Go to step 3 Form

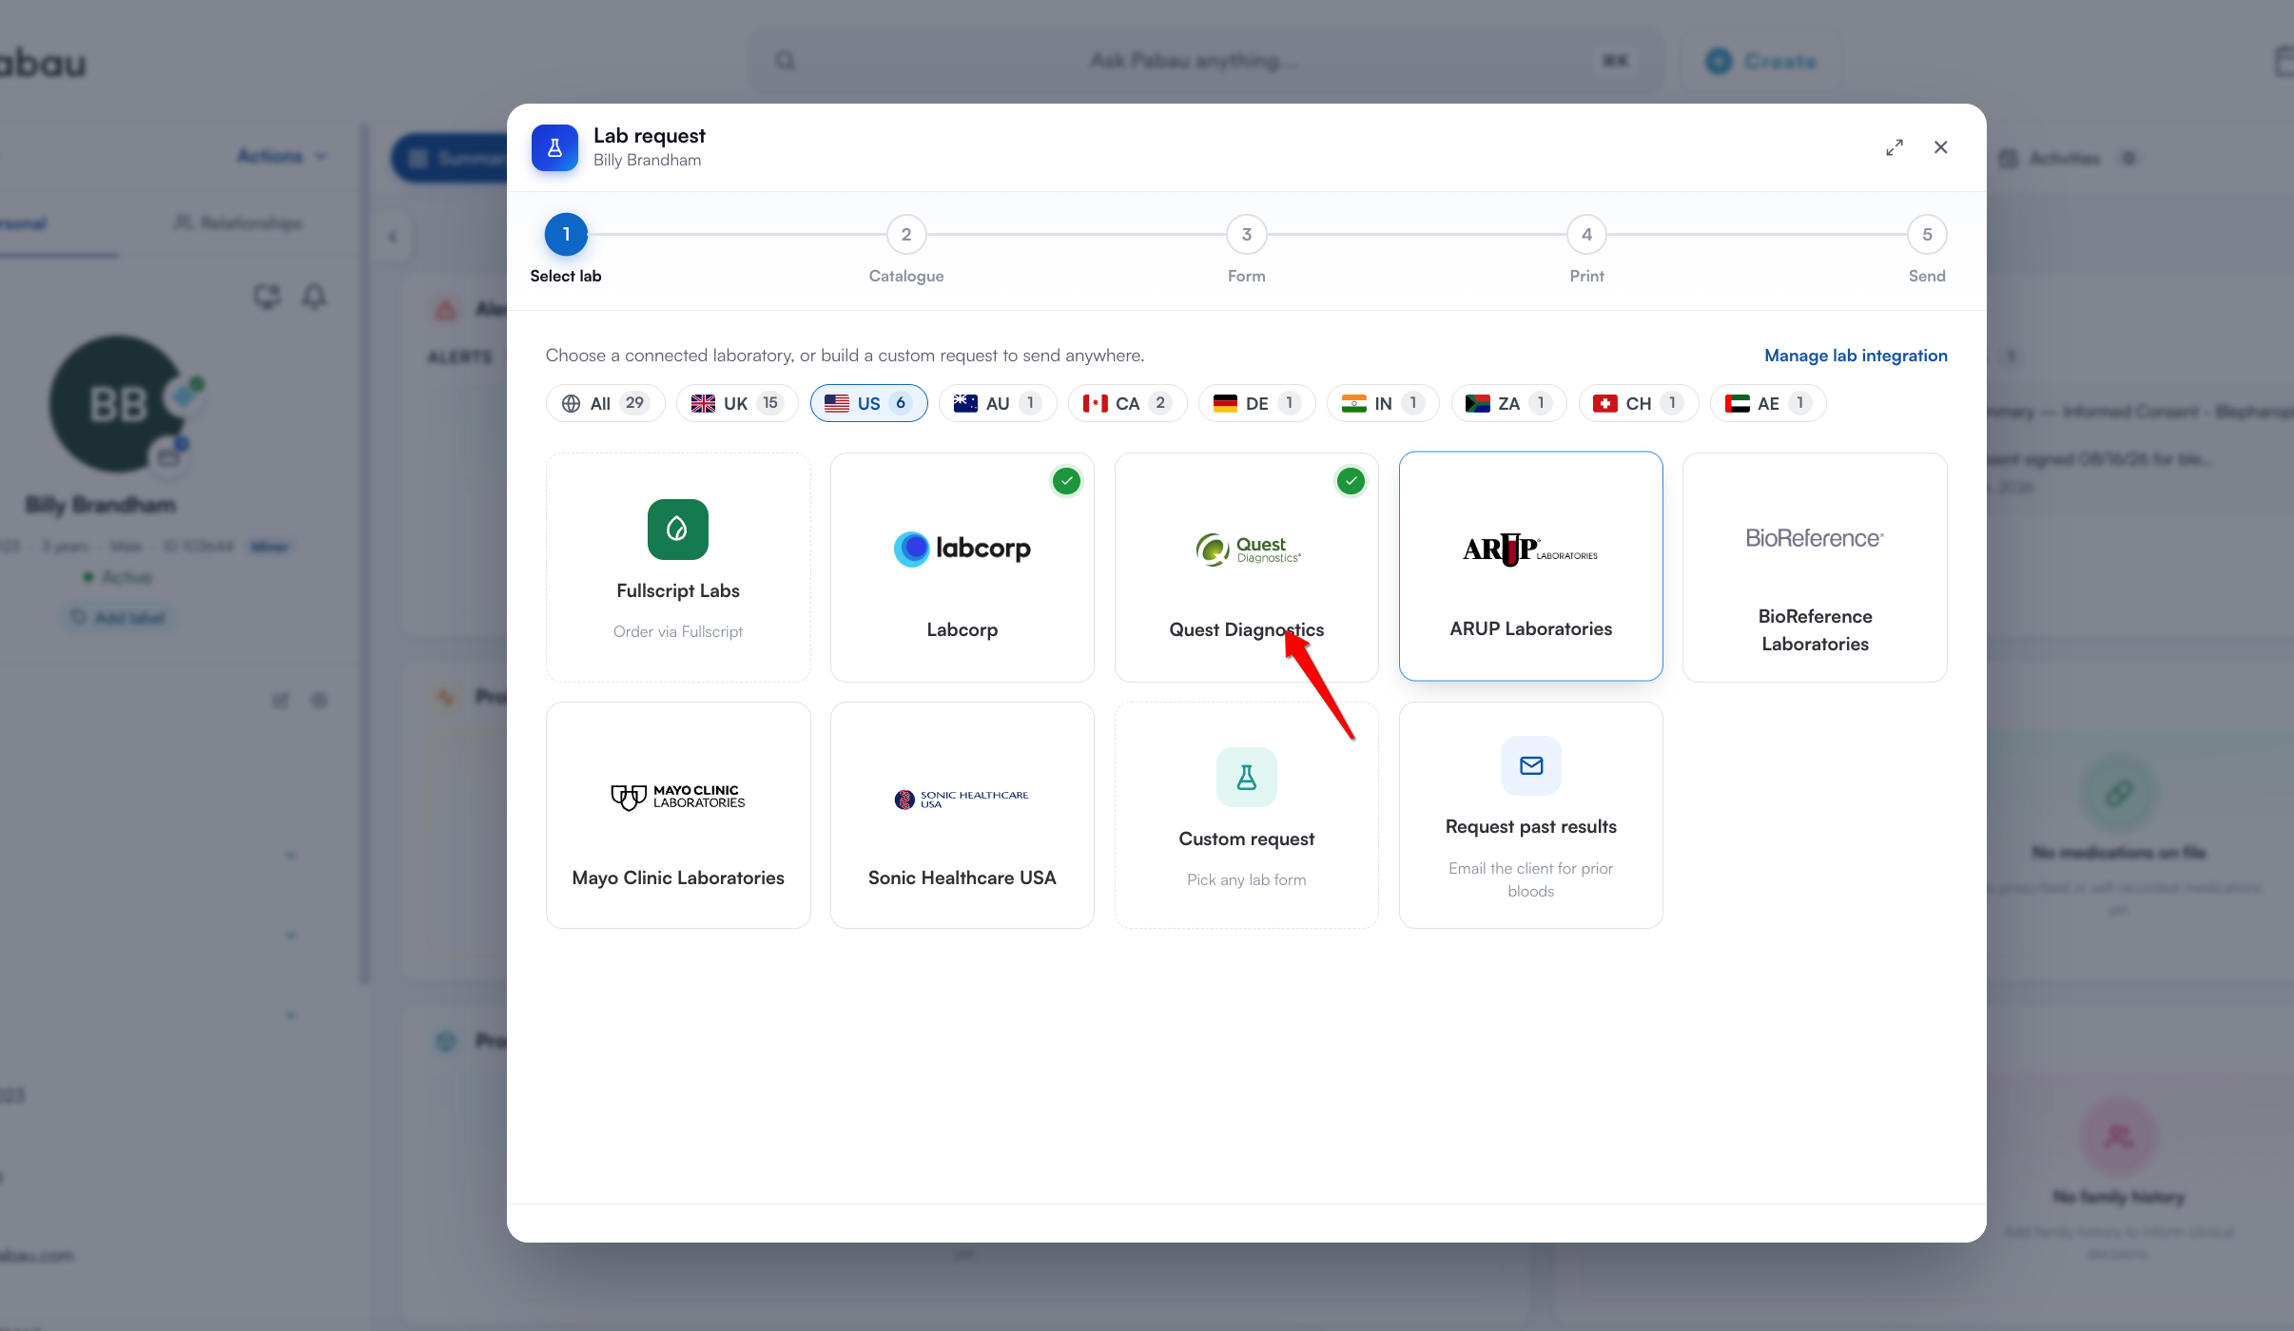coord(1247,235)
